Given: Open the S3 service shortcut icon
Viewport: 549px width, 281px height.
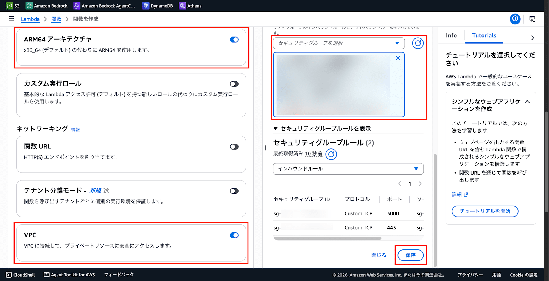Looking at the screenshot, I should [x=9, y=6].
